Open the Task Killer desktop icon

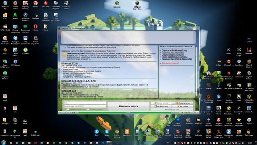point(45,4)
